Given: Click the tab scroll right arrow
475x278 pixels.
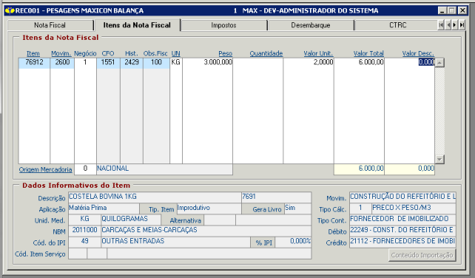Looking at the screenshot, I should [455, 25].
